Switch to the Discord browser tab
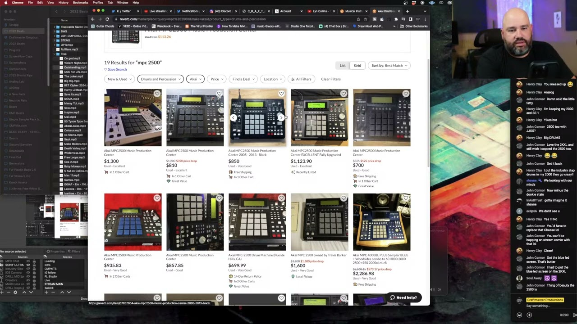The width and height of the screenshot is (577, 324). pyautogui.click(x=224, y=11)
